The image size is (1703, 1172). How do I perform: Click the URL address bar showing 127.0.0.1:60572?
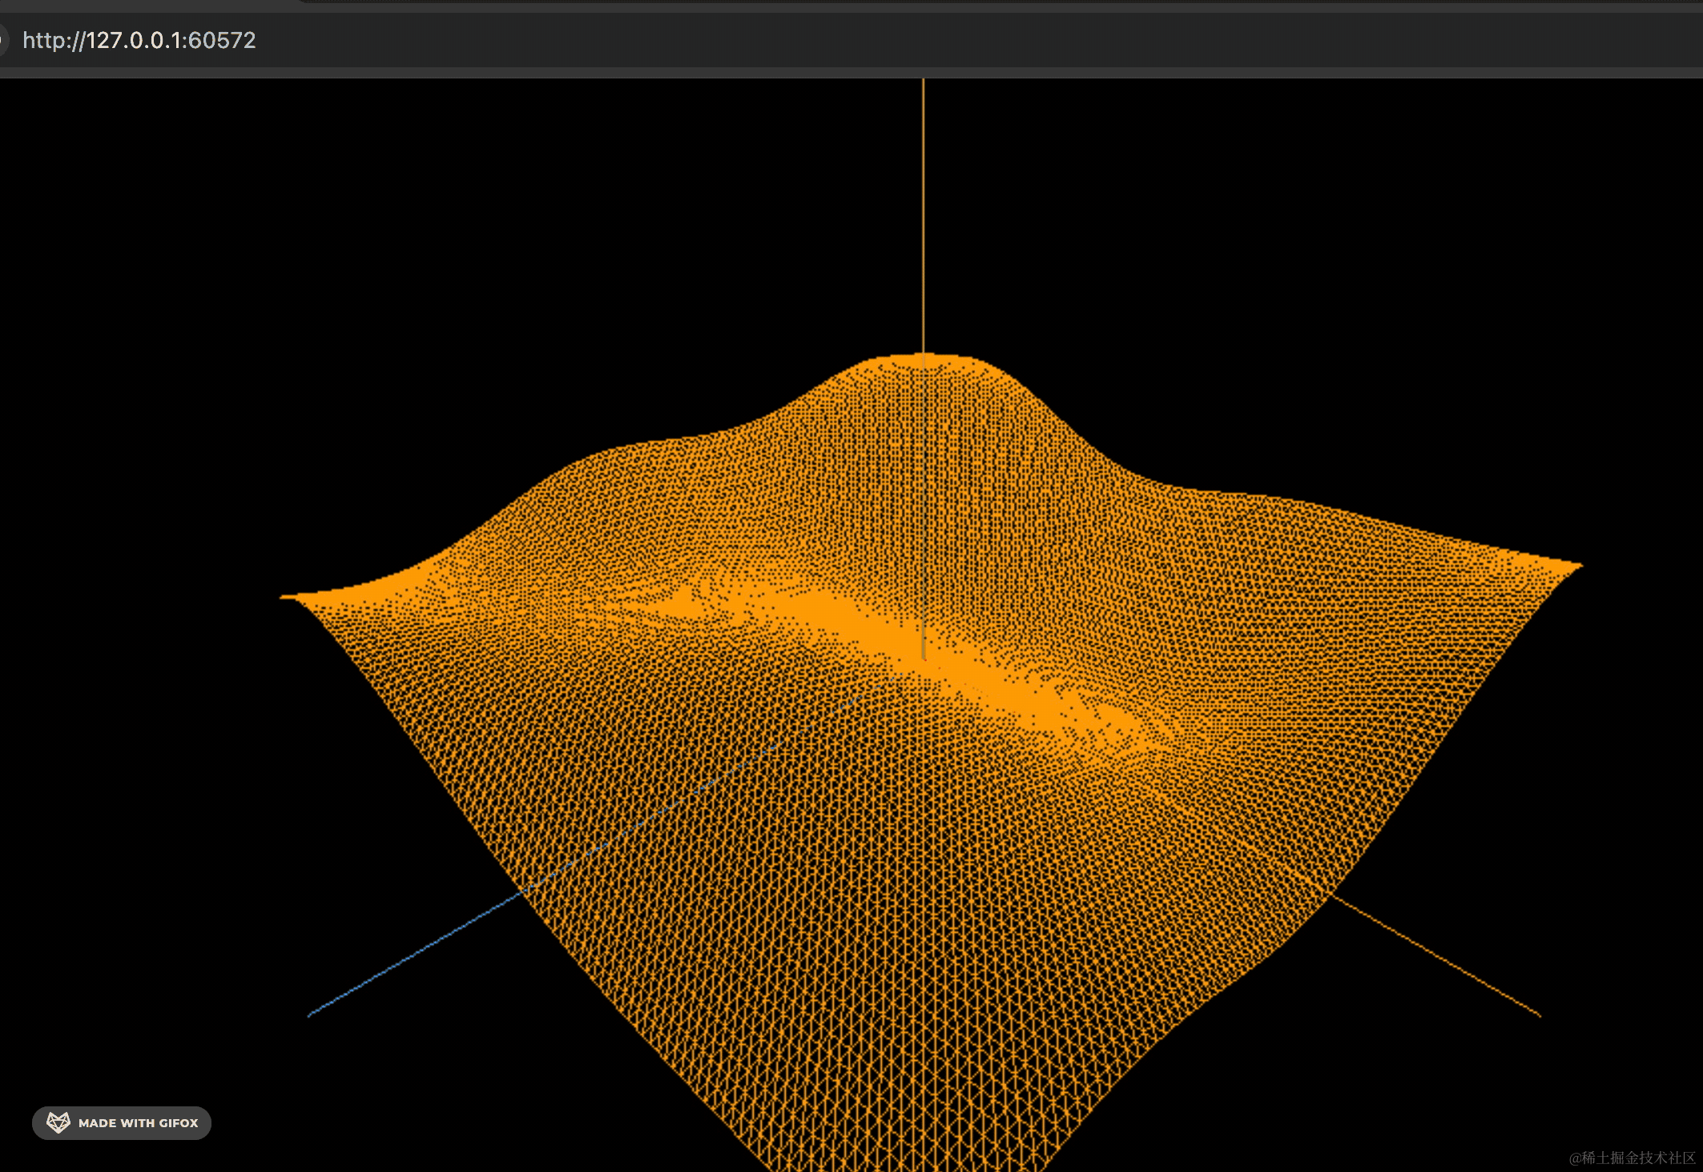tap(139, 40)
